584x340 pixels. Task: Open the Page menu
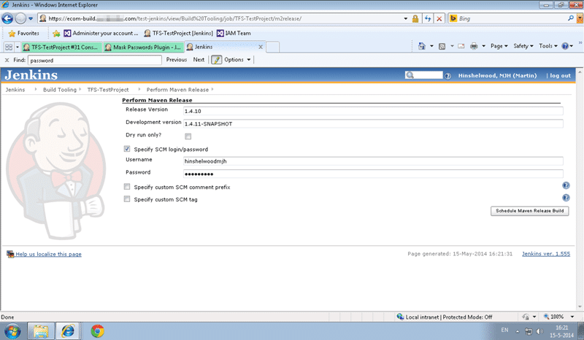(499, 46)
